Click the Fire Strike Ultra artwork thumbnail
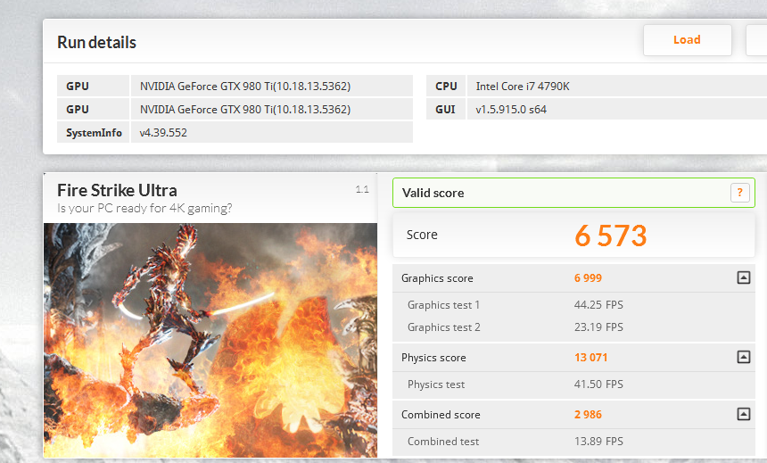 point(210,341)
